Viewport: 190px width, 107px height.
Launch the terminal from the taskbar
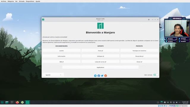(x=12, y=102)
